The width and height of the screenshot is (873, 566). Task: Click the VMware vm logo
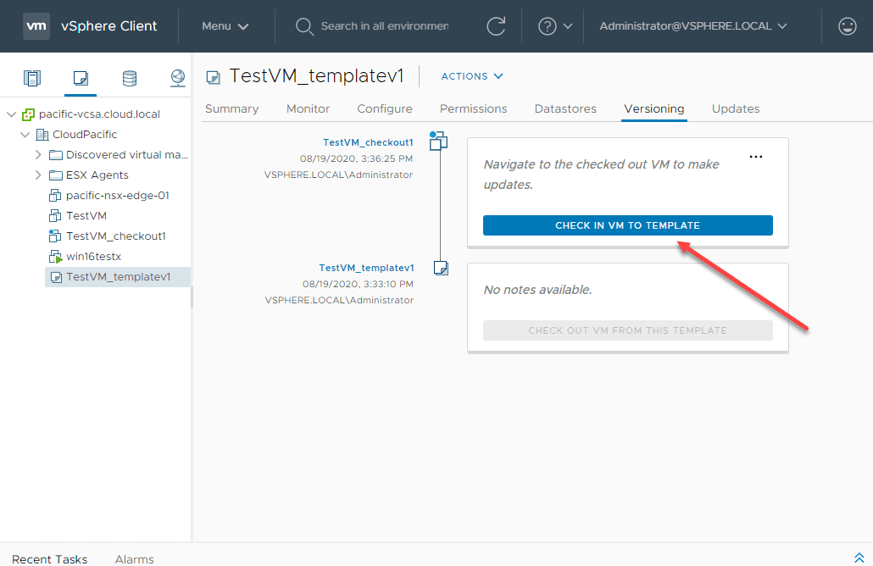(x=36, y=26)
